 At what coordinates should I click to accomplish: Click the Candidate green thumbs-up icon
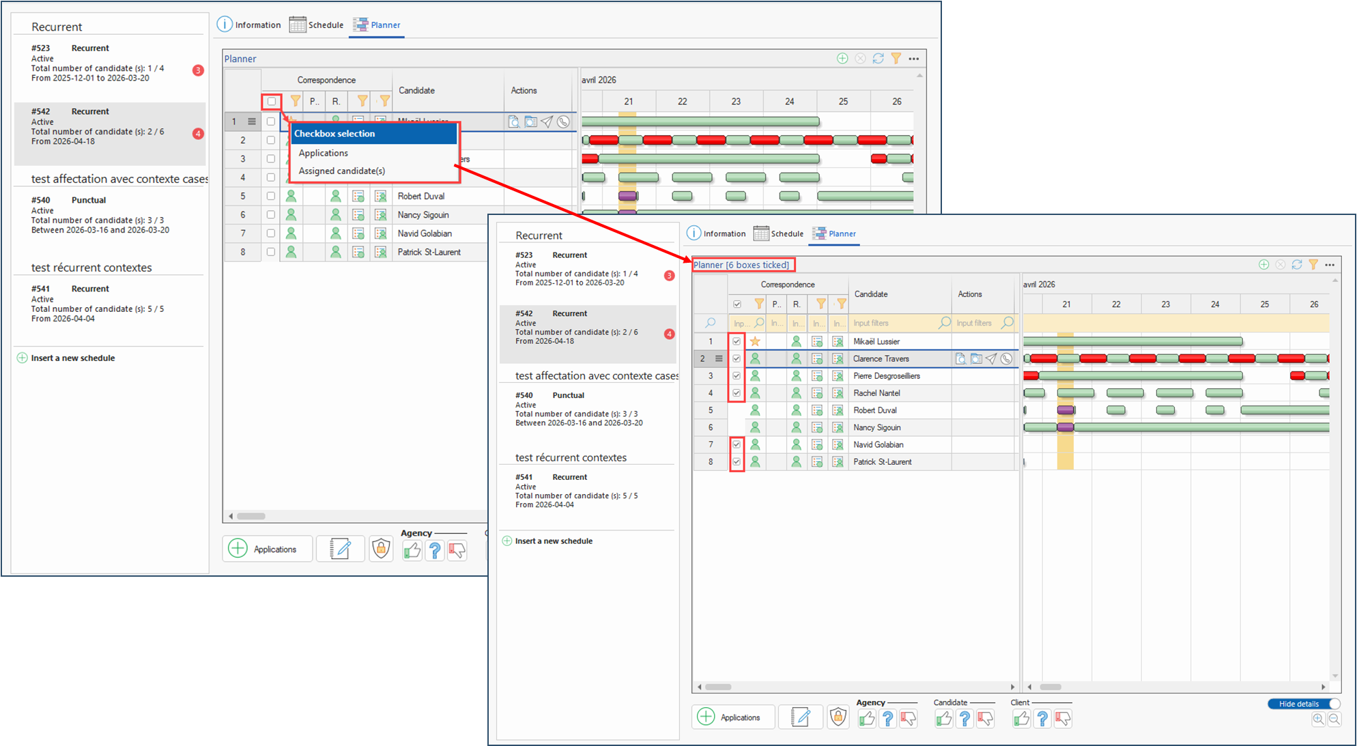pyautogui.click(x=944, y=719)
